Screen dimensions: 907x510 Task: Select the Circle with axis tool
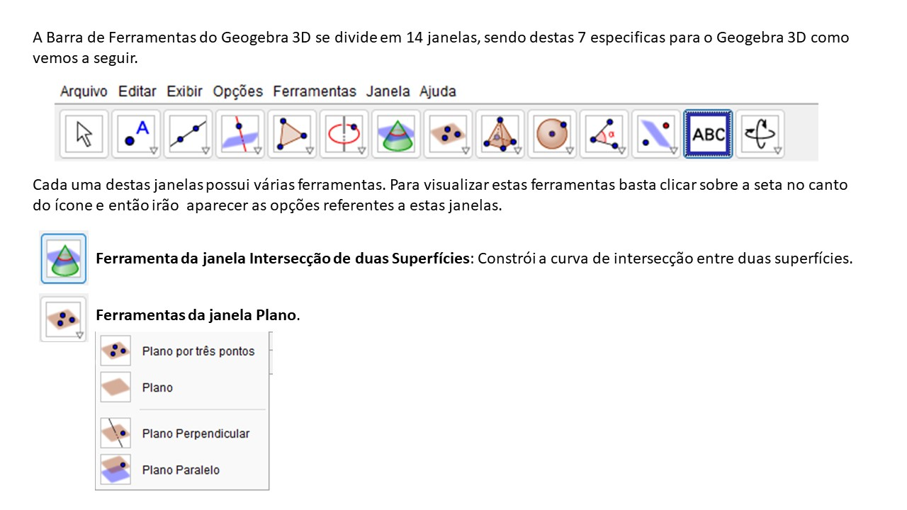(x=344, y=133)
